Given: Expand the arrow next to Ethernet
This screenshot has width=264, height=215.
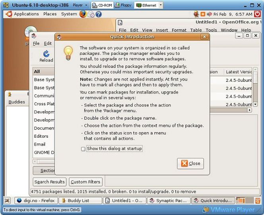Looking at the screenshot, I should click(161, 5).
